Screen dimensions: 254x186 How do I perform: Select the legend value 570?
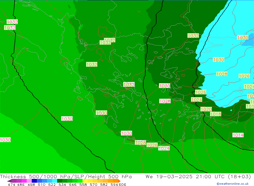pyautogui.click(x=93, y=184)
